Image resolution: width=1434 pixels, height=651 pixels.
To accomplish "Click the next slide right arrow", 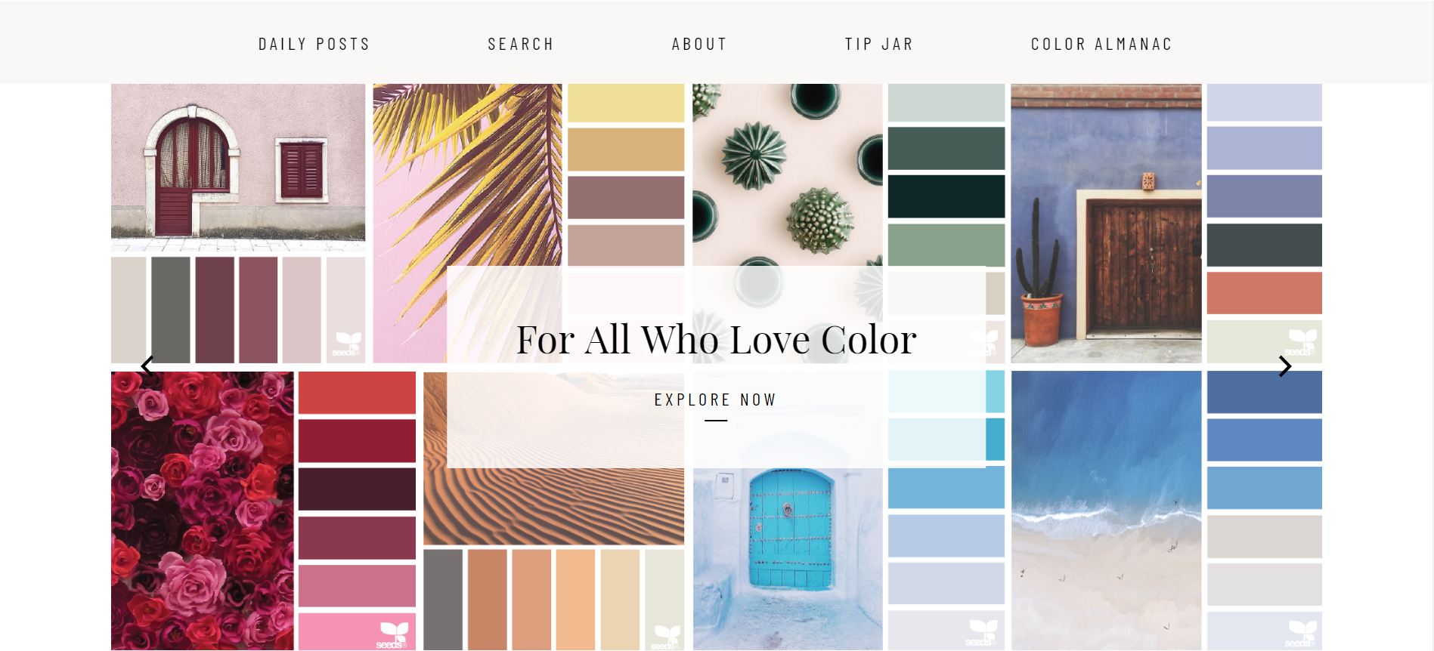I will click(x=1284, y=366).
